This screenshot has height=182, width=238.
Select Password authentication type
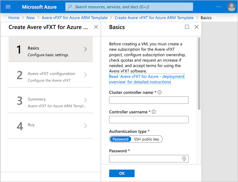pyautogui.click(x=120, y=139)
